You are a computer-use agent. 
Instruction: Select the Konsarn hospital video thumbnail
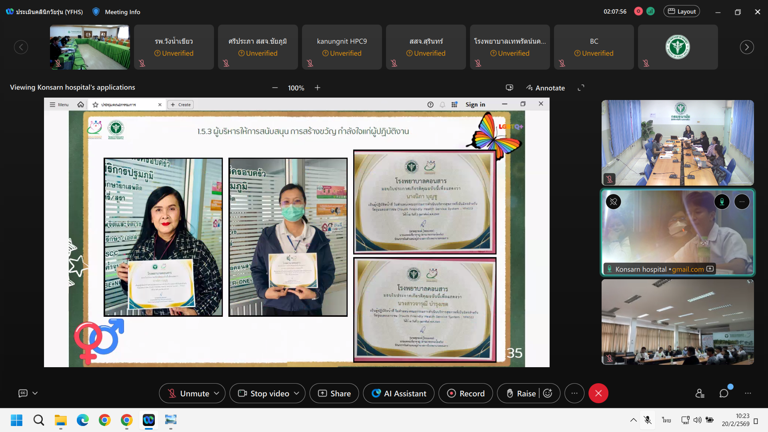(x=678, y=232)
